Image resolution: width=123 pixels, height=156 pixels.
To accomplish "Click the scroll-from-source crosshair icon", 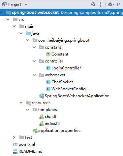I will click(93, 4).
